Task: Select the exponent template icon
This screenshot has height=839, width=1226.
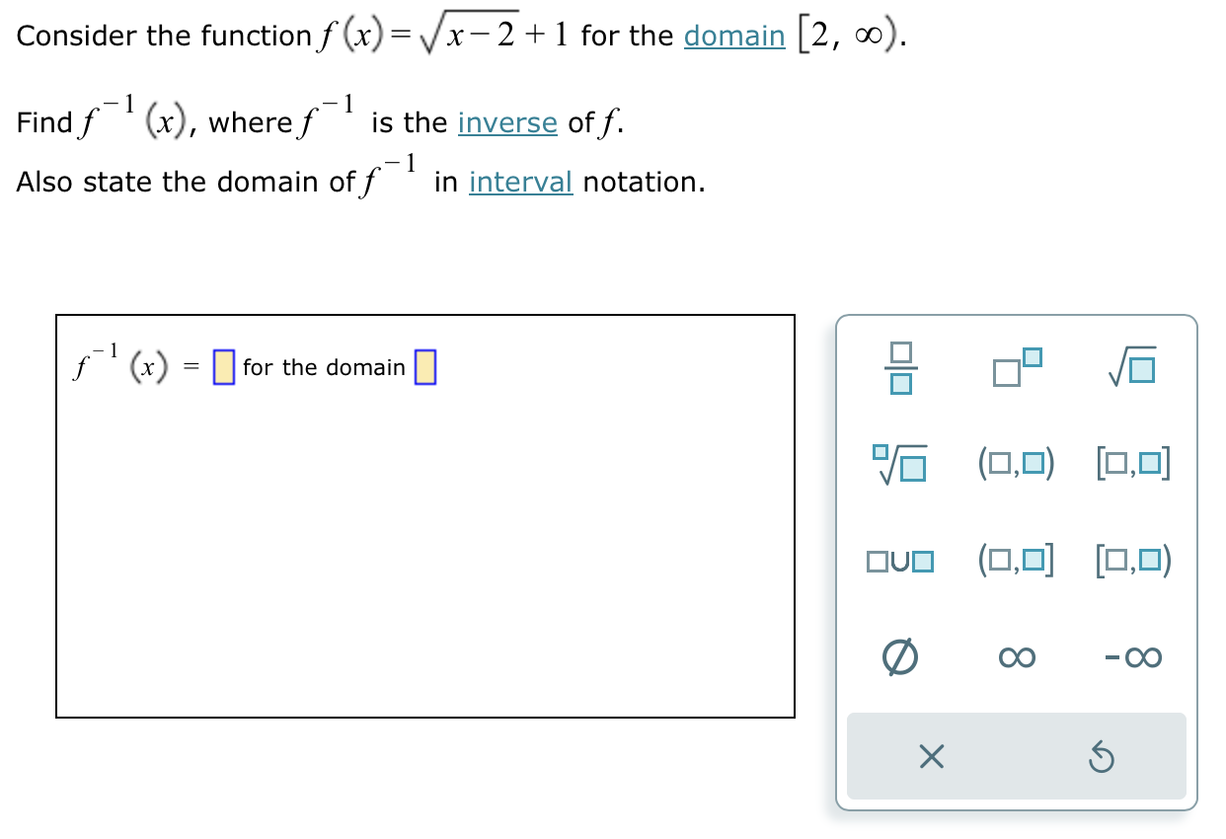Action: [1017, 369]
